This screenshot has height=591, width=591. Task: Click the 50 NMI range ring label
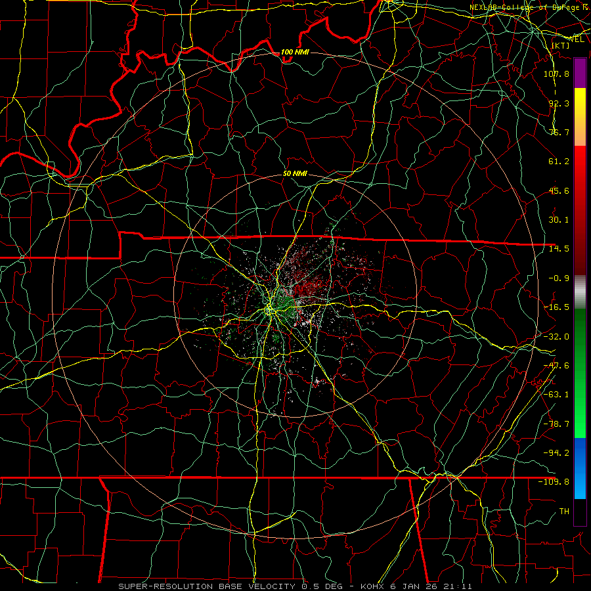click(295, 174)
